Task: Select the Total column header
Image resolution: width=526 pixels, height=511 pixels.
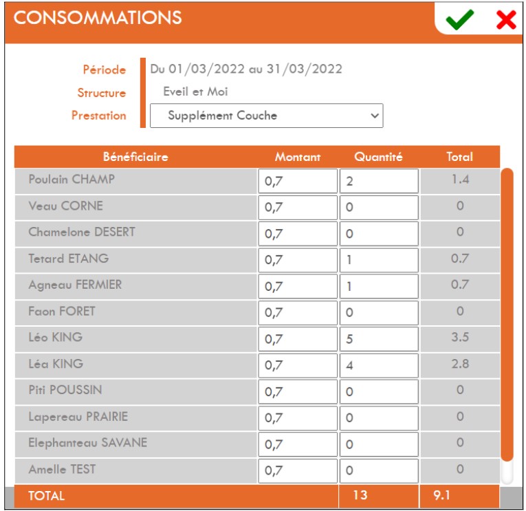Action: (459, 157)
